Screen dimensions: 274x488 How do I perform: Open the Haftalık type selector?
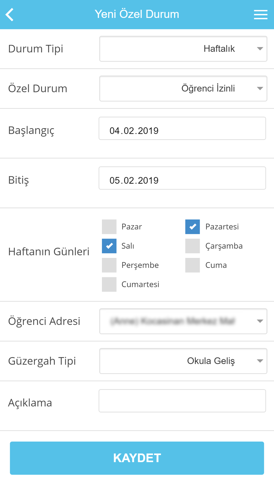183,49
